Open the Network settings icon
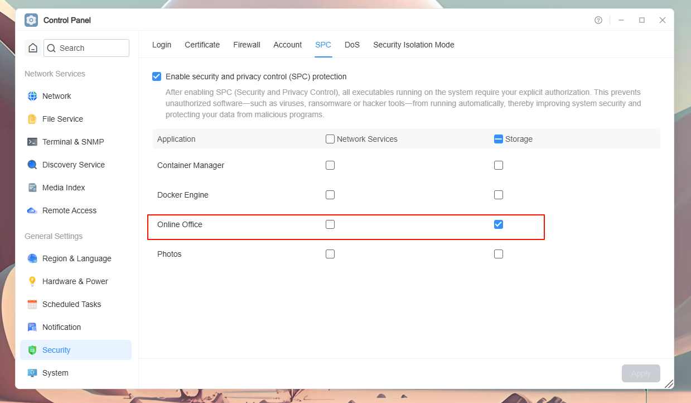 click(32, 96)
